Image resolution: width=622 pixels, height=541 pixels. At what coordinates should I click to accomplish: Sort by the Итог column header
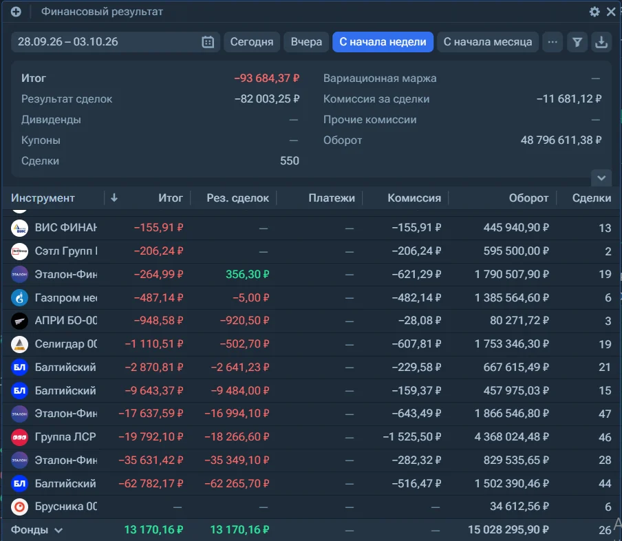pos(171,198)
